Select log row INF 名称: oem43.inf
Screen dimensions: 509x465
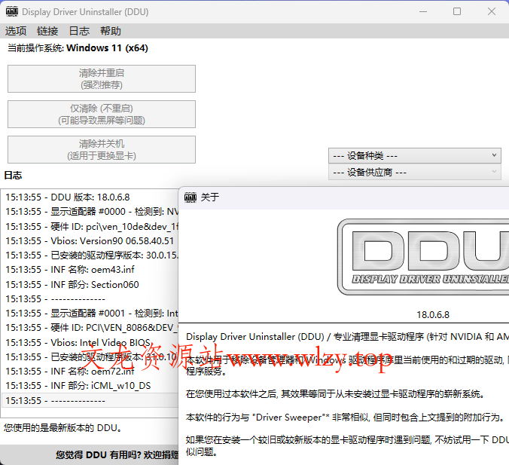pos(90,269)
